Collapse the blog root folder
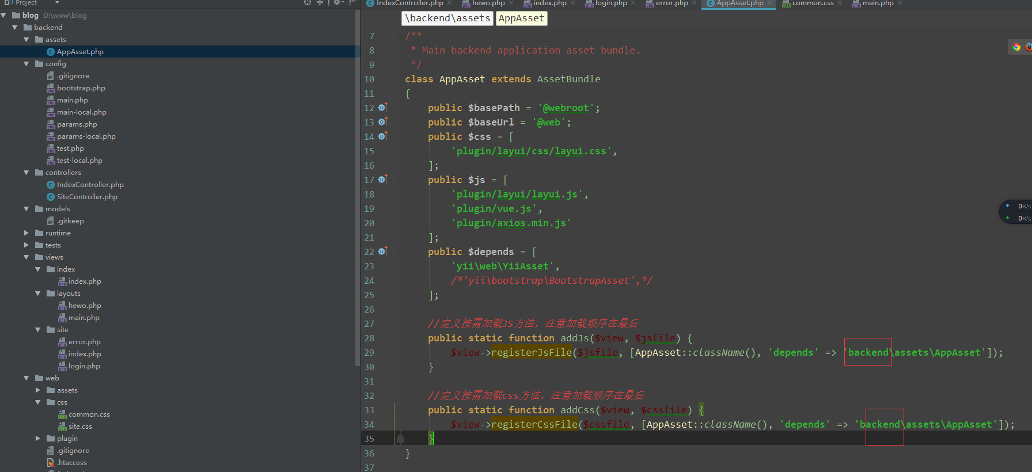The width and height of the screenshot is (1032, 472). (x=3, y=16)
